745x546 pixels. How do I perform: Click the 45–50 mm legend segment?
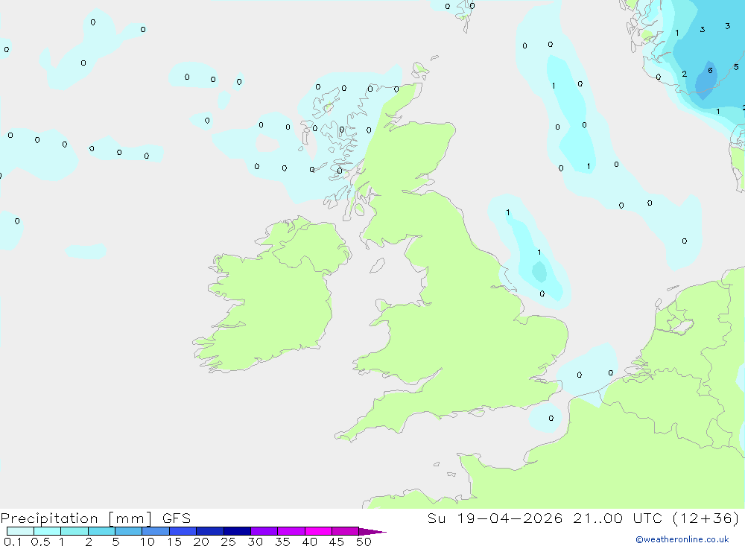point(346,531)
